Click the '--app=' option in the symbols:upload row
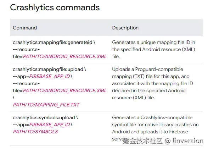 pyautogui.click(x=21, y=125)
